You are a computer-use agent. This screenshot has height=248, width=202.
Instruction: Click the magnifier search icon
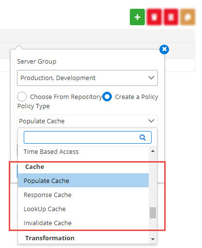(142, 137)
